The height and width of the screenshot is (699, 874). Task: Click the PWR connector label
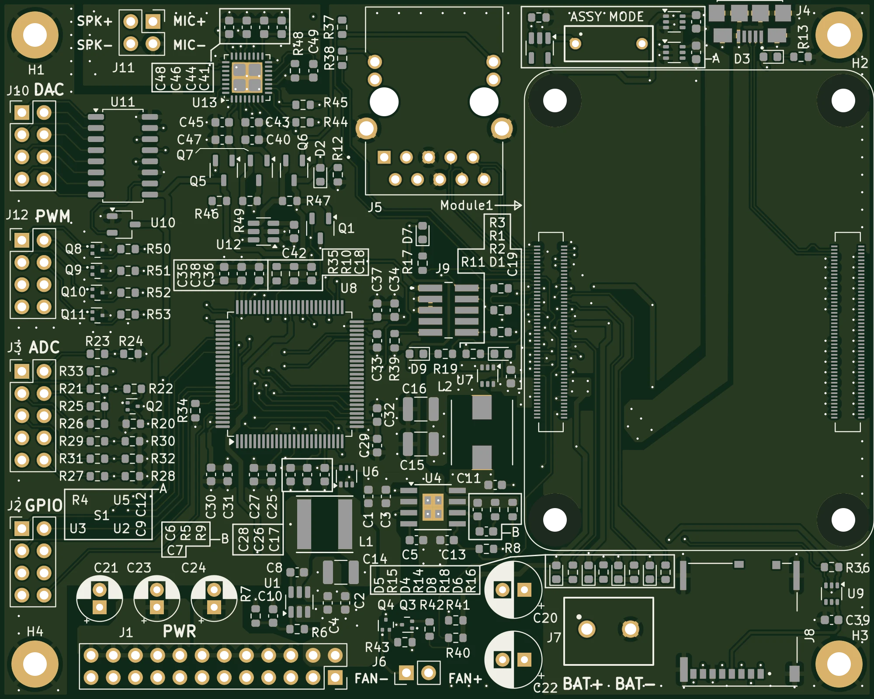pyautogui.click(x=180, y=631)
